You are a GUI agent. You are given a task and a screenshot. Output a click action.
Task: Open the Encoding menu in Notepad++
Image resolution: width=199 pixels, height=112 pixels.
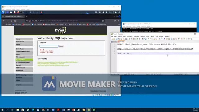point(130,37)
